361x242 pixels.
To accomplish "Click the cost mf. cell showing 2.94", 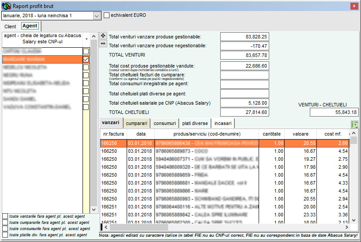I will click(x=333, y=199).
